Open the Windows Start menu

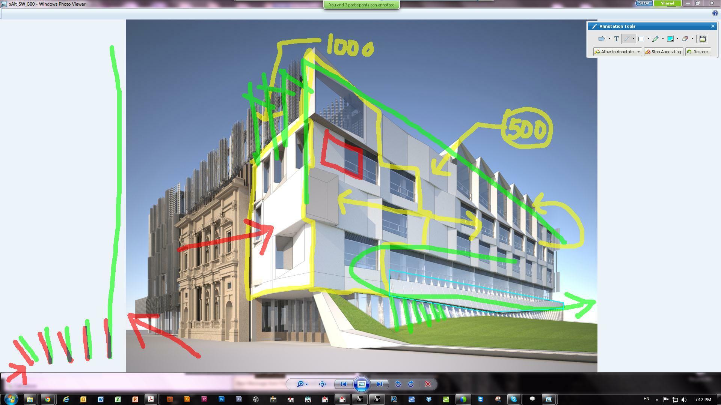click(x=11, y=399)
